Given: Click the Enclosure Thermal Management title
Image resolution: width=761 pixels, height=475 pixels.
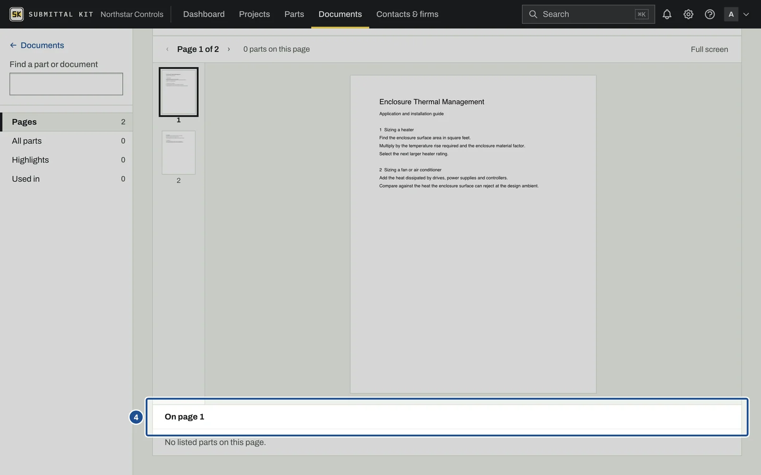Looking at the screenshot, I should pyautogui.click(x=431, y=102).
